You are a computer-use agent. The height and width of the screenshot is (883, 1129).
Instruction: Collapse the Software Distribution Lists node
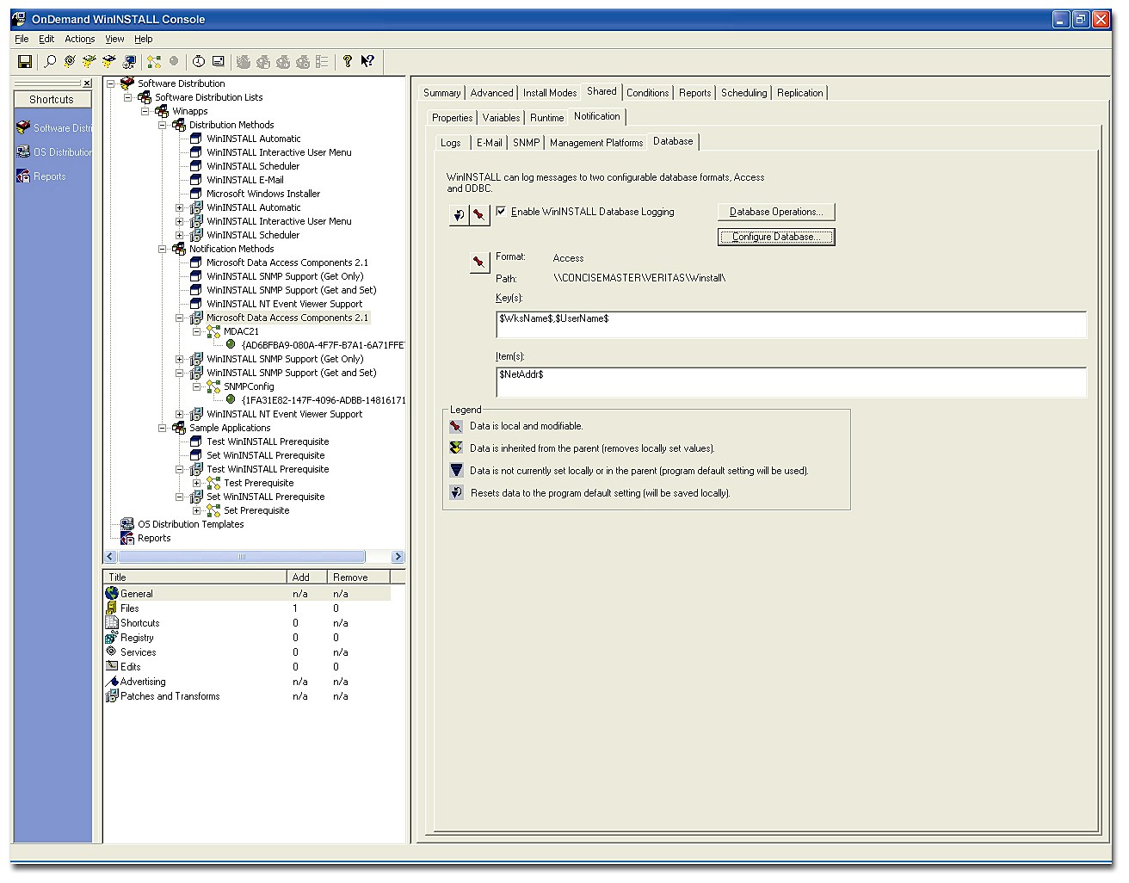(x=127, y=97)
